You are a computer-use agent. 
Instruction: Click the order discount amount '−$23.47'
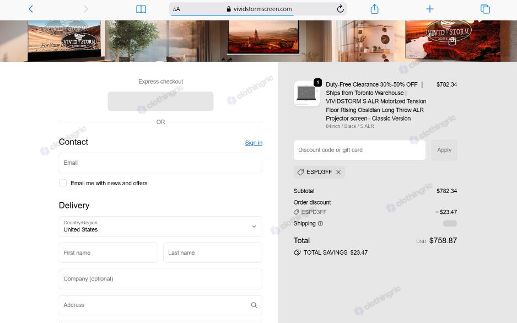[x=446, y=212]
